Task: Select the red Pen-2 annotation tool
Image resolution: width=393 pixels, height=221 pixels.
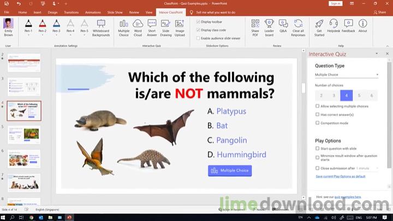Action: tap(43, 28)
